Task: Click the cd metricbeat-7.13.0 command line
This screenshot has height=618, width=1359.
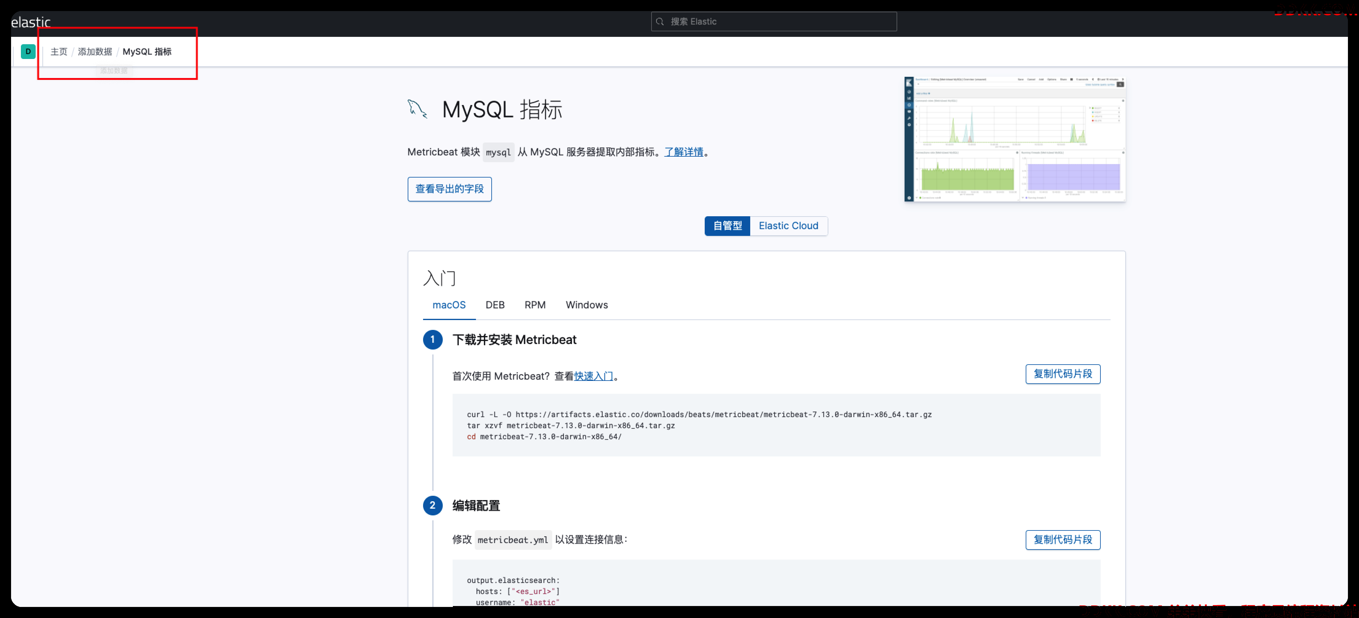Action: coord(545,437)
